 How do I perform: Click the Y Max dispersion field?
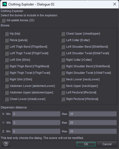(93, 123)
